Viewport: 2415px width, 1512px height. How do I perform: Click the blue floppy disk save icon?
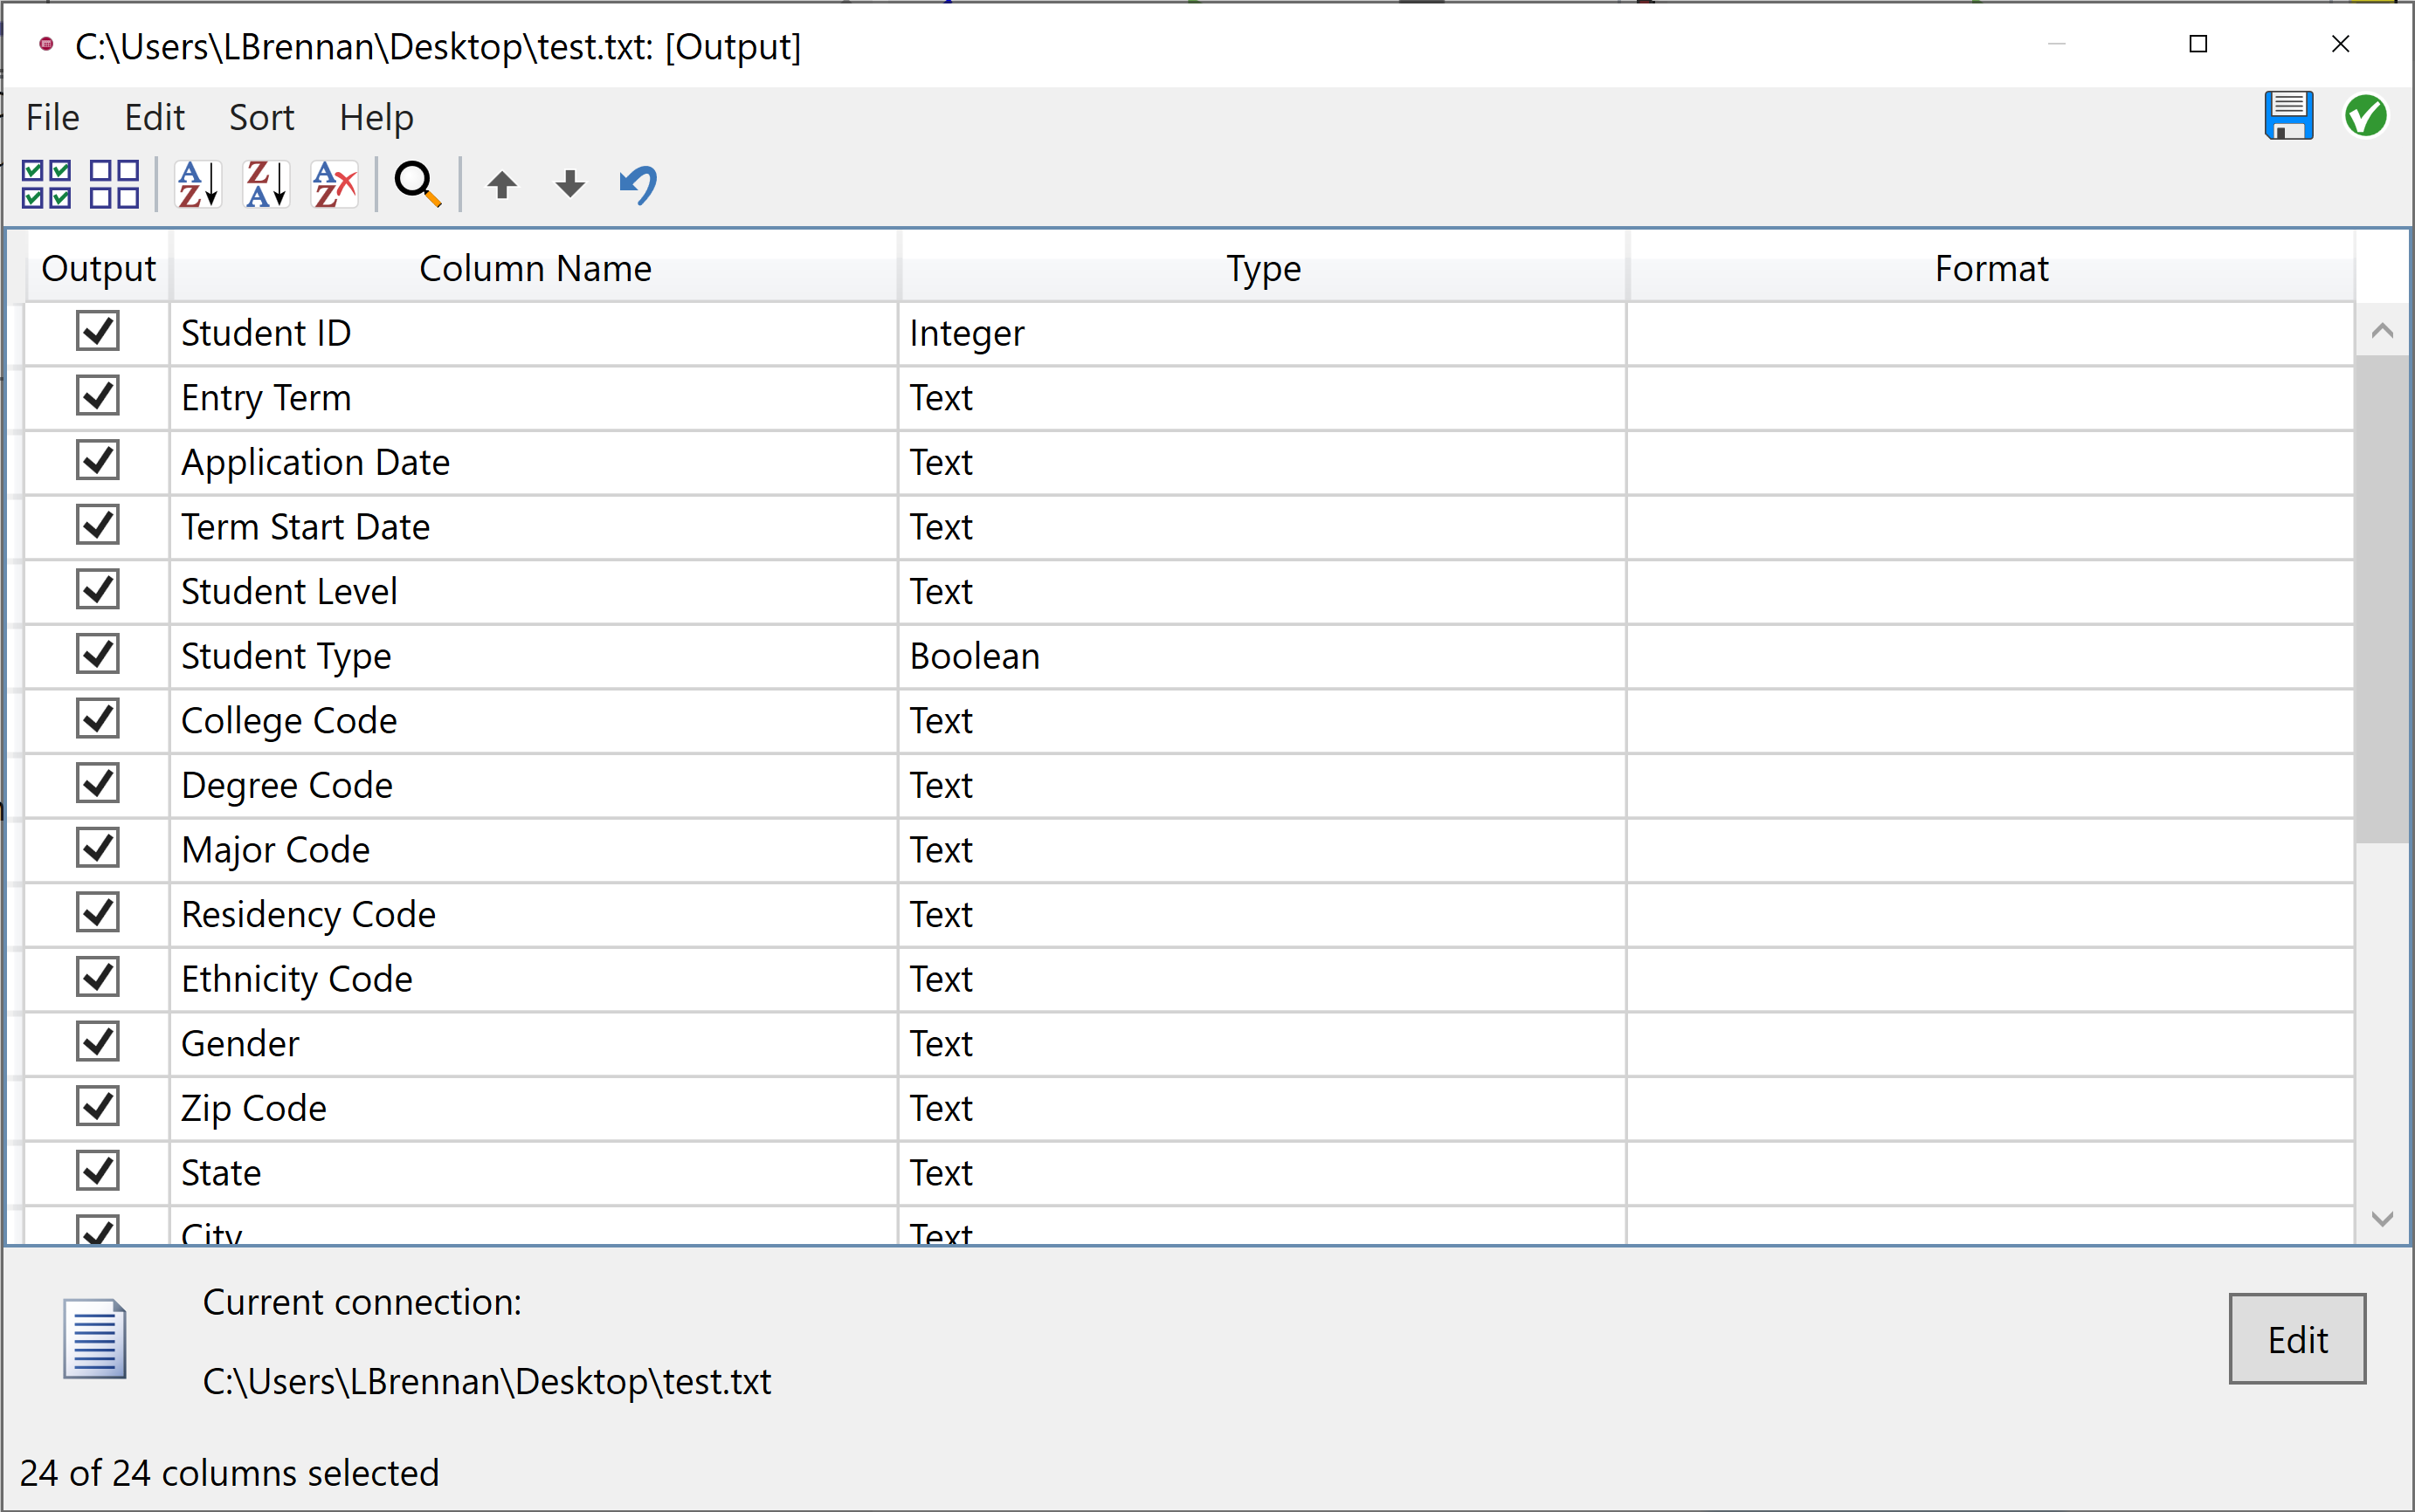point(2288,116)
